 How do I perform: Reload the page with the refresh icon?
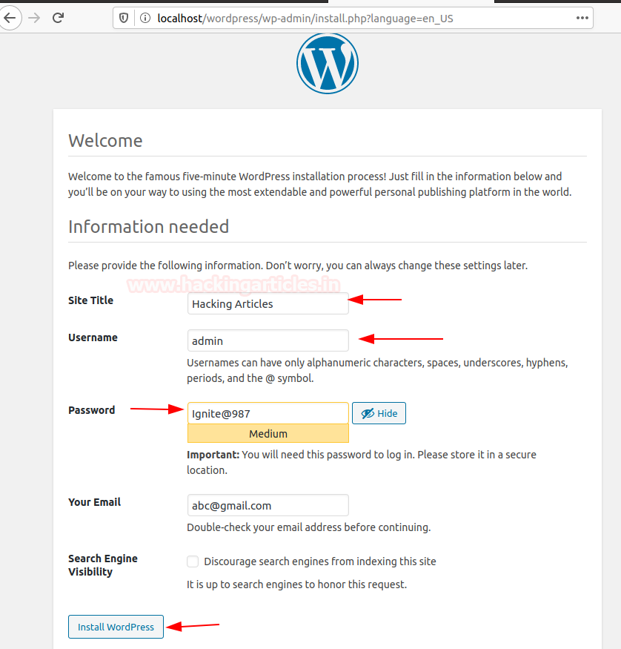pyautogui.click(x=58, y=18)
